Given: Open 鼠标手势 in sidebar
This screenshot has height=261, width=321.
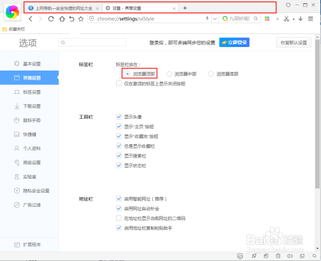Looking at the screenshot, I should (30, 120).
